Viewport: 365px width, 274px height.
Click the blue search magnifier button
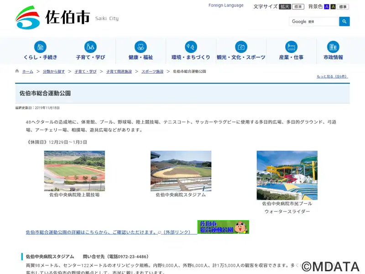pyautogui.click(x=344, y=21)
